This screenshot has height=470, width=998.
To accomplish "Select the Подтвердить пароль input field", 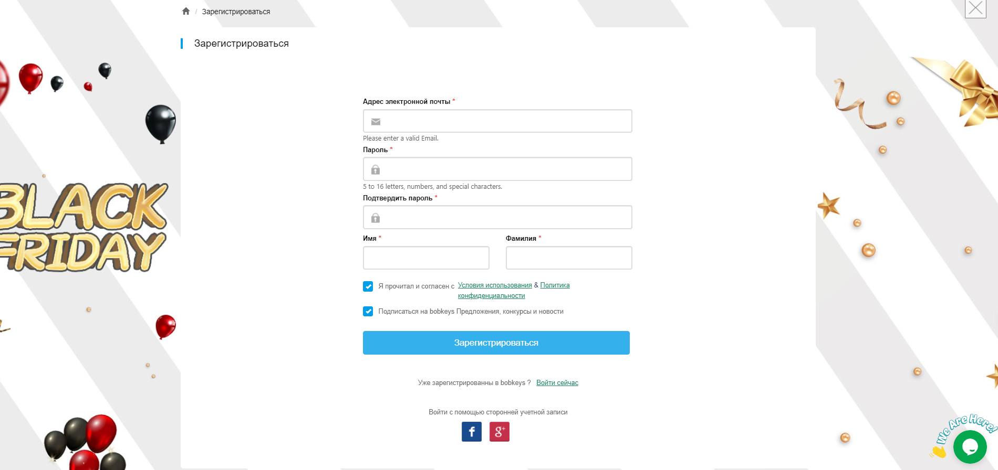I will [504, 218].
